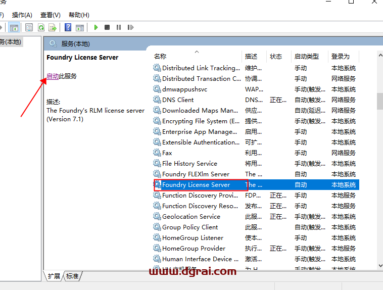The height and width of the screenshot is (290, 383).
Task: Switch to the 扩展 tab
Action: (54, 276)
